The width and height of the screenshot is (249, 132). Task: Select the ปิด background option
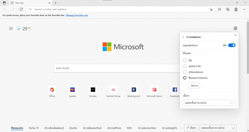click(x=185, y=60)
